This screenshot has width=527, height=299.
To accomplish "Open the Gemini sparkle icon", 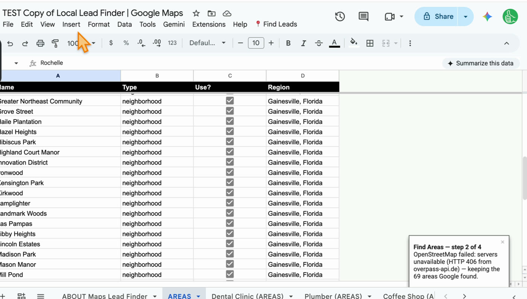I will pyautogui.click(x=487, y=17).
